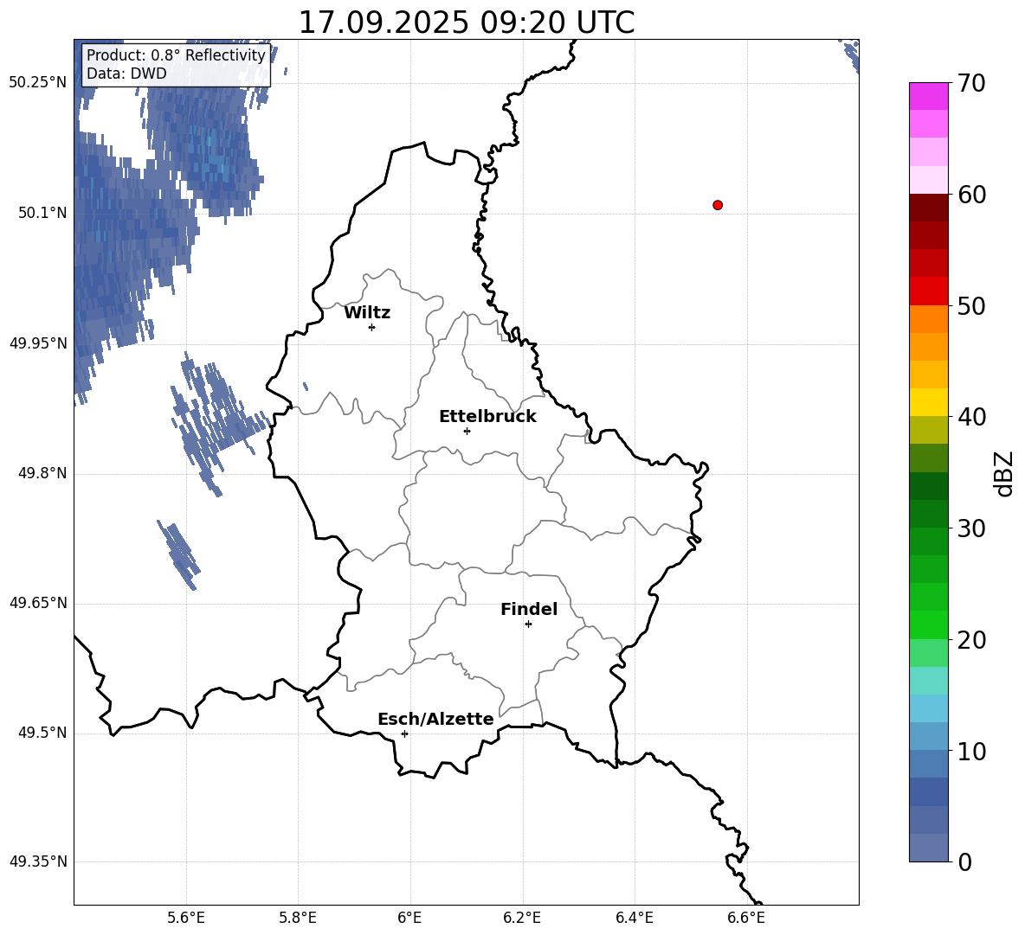The width and height of the screenshot is (1025, 935).
Task: Click the 6°E longitude tick label
Action: pyautogui.click(x=409, y=919)
